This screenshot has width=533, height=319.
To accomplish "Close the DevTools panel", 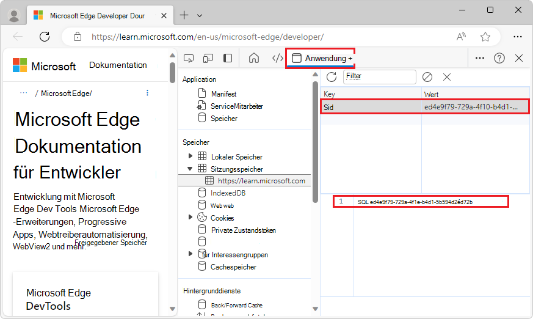I will click(x=519, y=58).
